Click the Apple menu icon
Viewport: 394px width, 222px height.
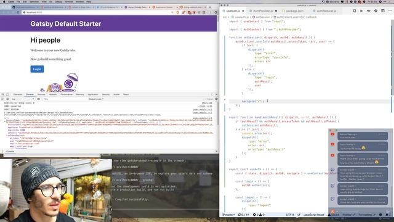(4, 1)
